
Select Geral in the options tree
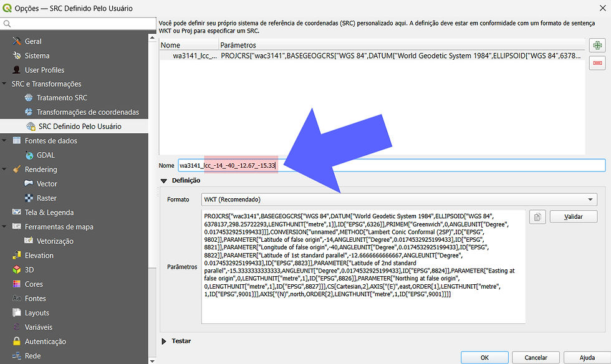[33, 41]
